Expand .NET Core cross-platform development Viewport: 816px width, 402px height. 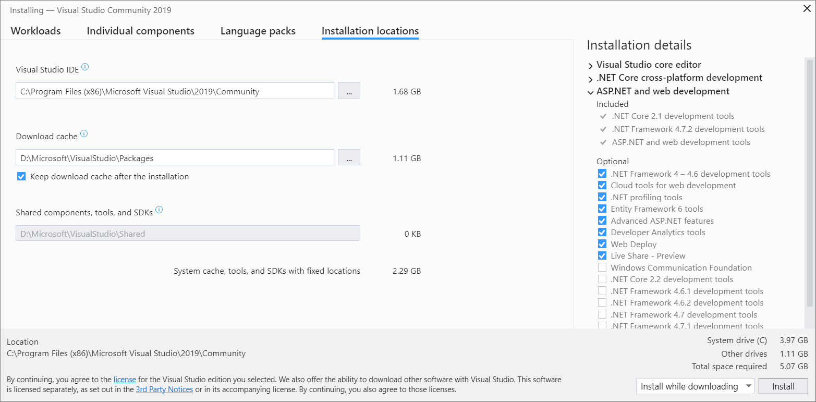pyautogui.click(x=590, y=77)
